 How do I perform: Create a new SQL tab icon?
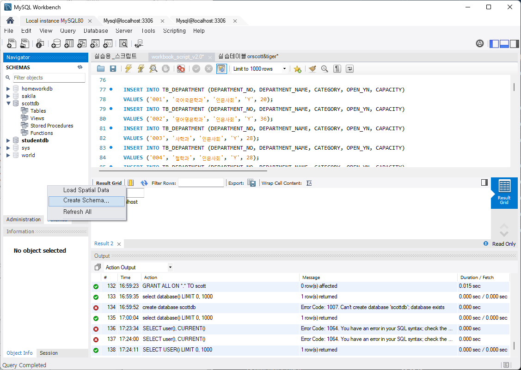pyautogui.click(x=11, y=43)
